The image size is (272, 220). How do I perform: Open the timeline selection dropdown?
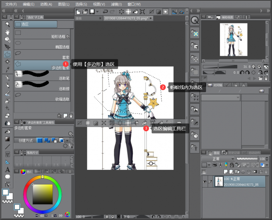(x=221, y=97)
